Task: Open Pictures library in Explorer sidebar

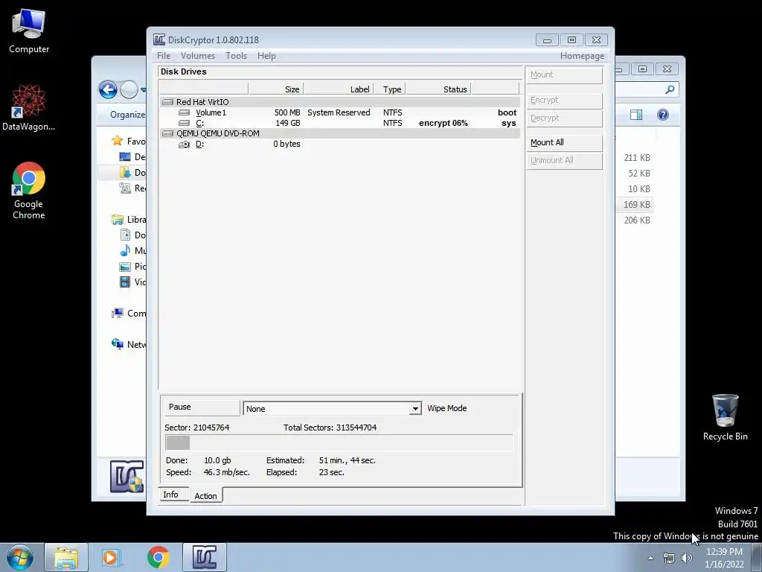Action: click(132, 267)
